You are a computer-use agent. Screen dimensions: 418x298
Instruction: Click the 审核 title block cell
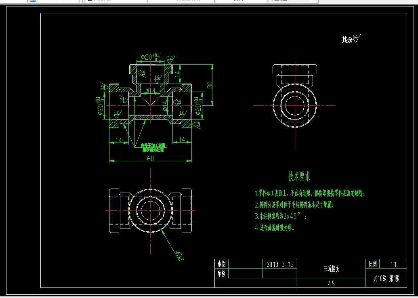[x=222, y=273]
